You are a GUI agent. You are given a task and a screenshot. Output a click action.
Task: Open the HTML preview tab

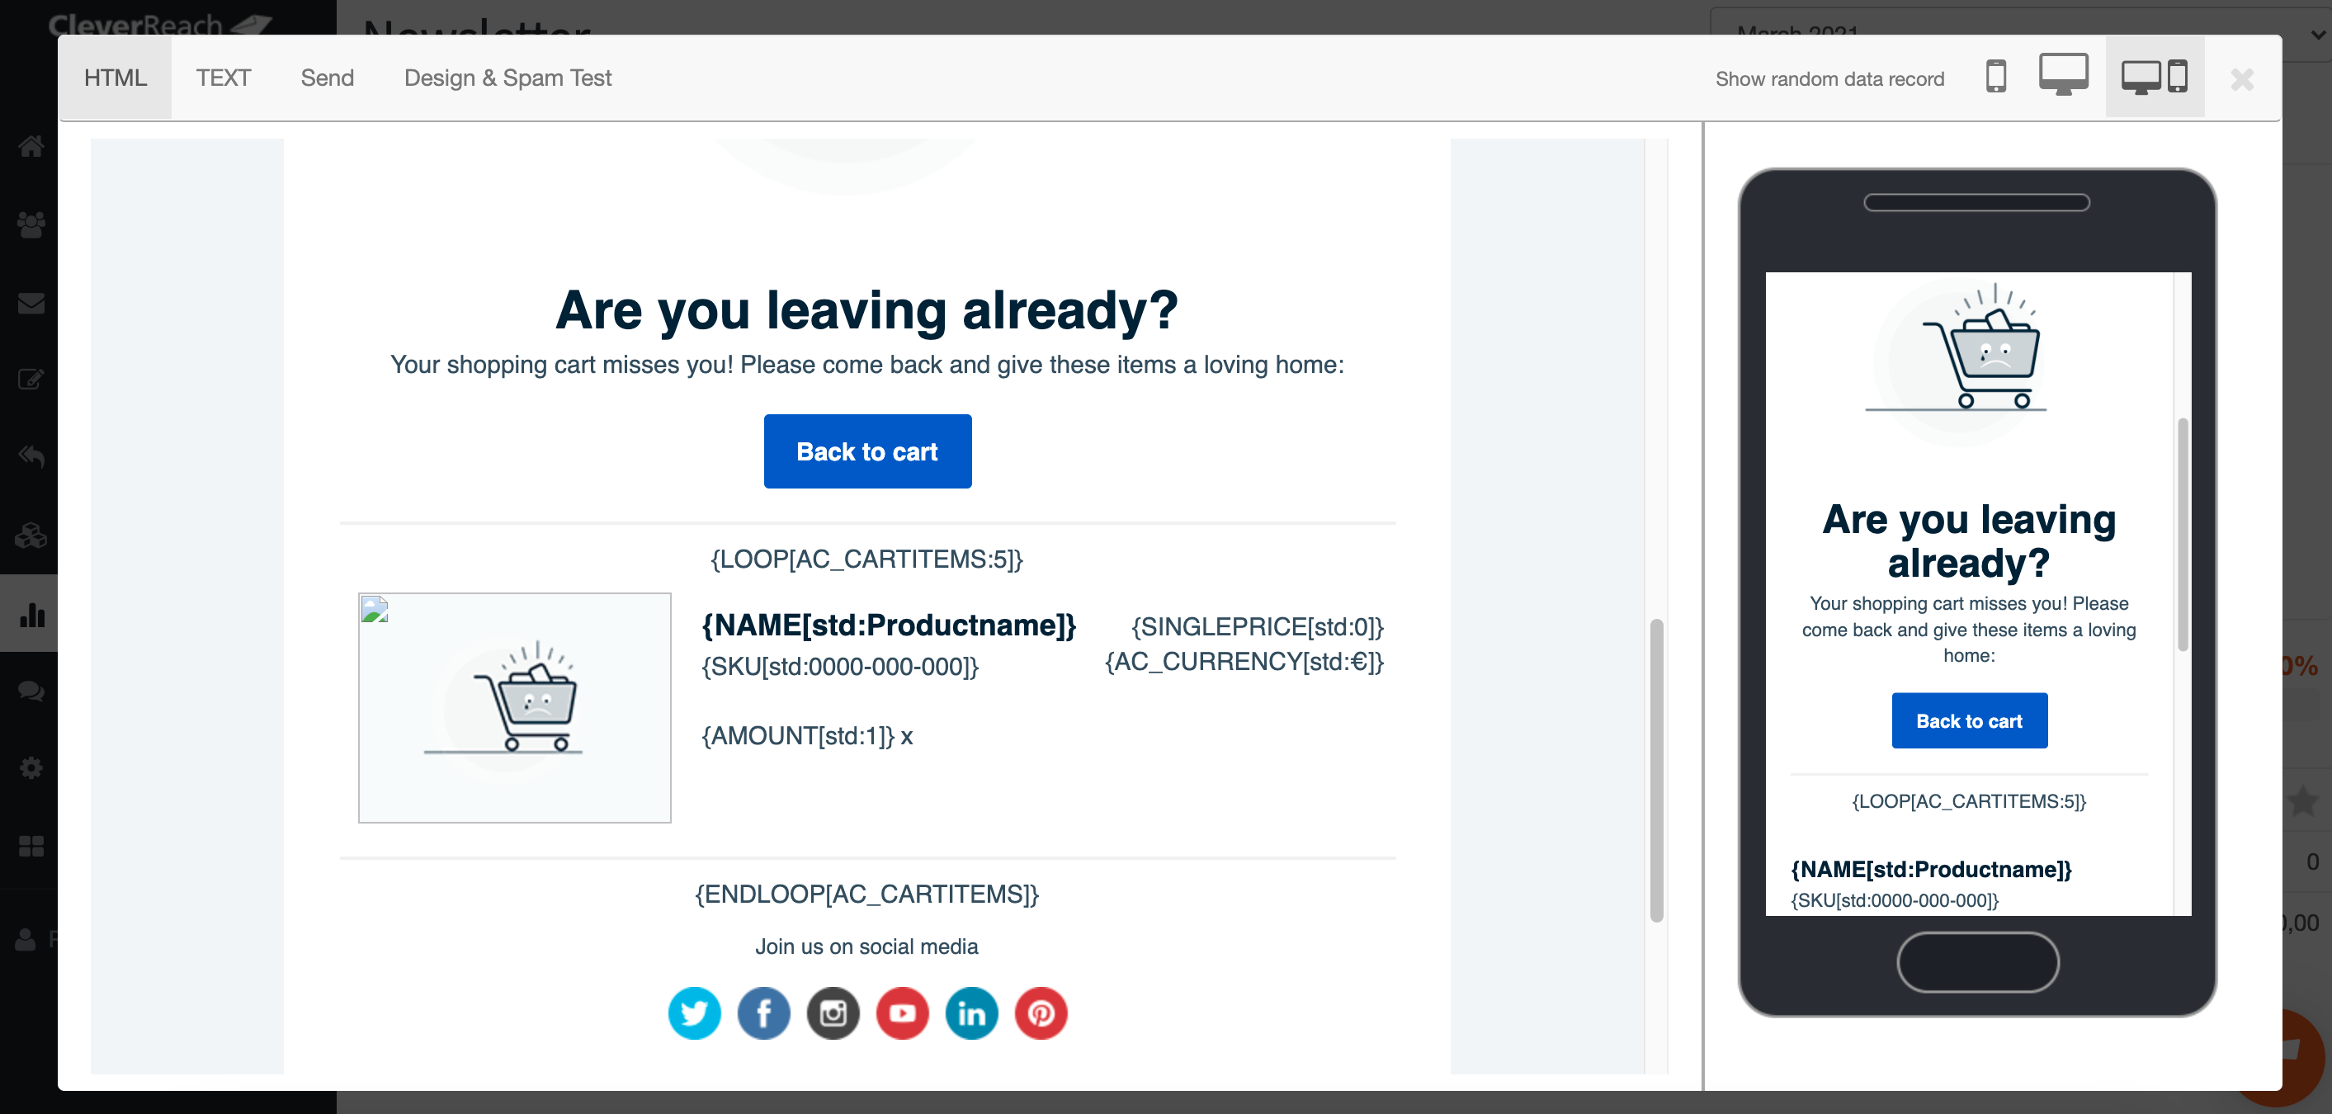click(x=115, y=78)
